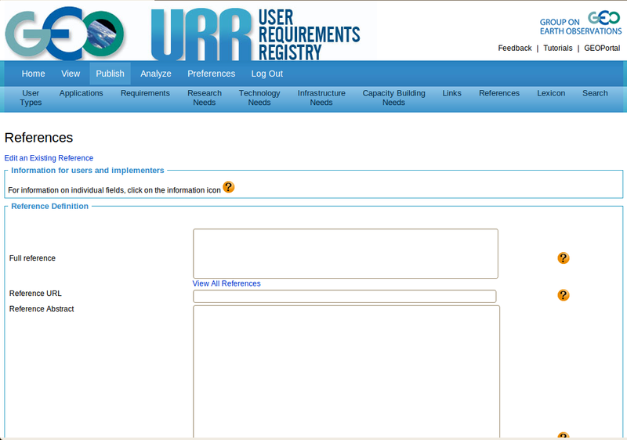
Task: Click help icon beside Full reference field
Action: point(563,258)
